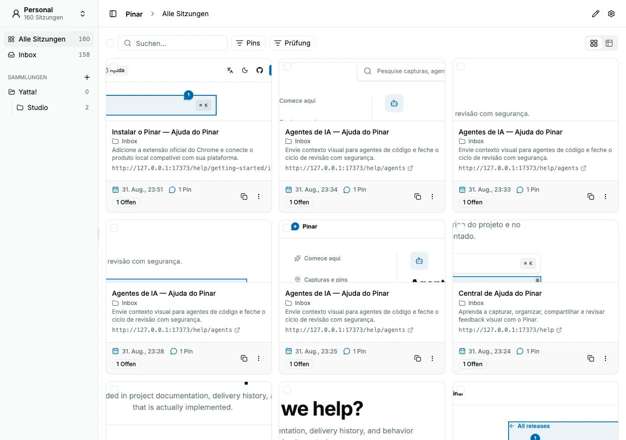Switch to grid view layout
This screenshot has width=626, height=440.
[594, 44]
